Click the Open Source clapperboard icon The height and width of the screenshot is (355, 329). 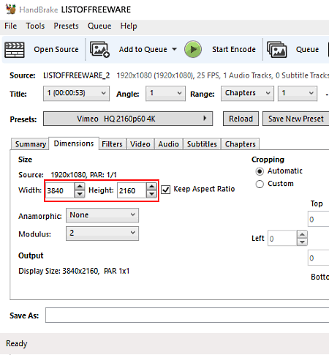click(15, 50)
